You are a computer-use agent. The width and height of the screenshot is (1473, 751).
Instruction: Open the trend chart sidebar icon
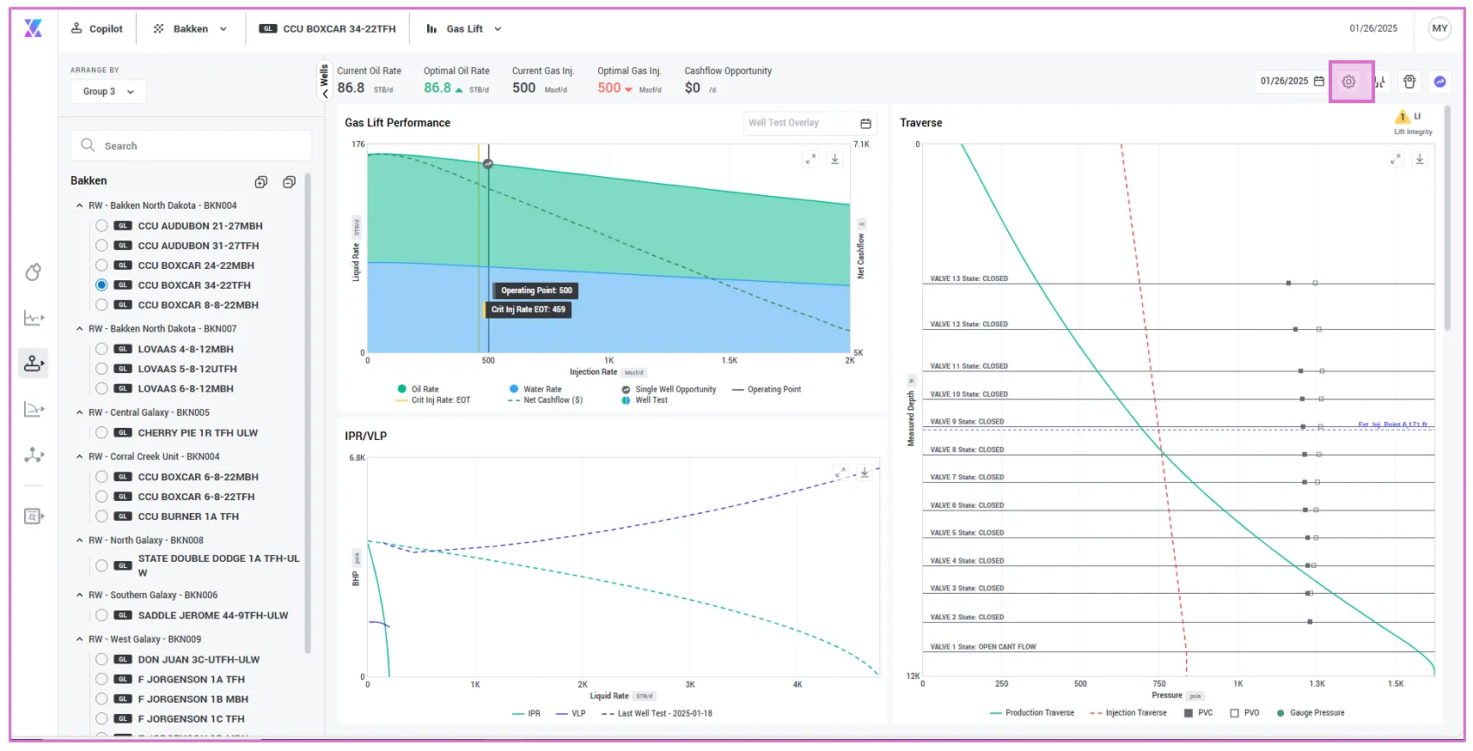[34, 318]
